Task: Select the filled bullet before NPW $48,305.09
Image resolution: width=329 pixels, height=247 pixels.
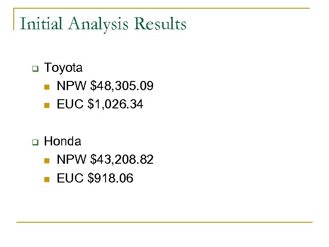Action: [x=47, y=87]
